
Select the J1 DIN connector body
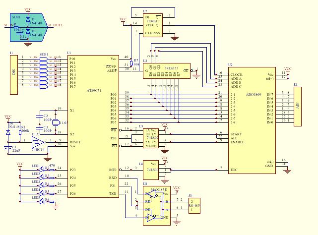click(14, 75)
